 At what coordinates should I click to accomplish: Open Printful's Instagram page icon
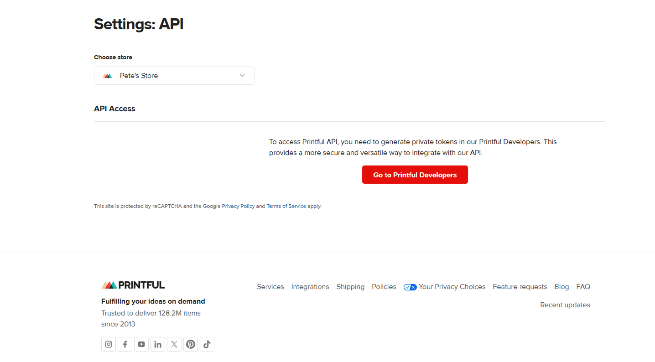tap(109, 344)
